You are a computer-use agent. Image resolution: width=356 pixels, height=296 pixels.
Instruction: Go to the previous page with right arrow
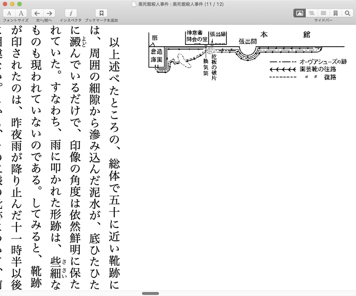49,13
